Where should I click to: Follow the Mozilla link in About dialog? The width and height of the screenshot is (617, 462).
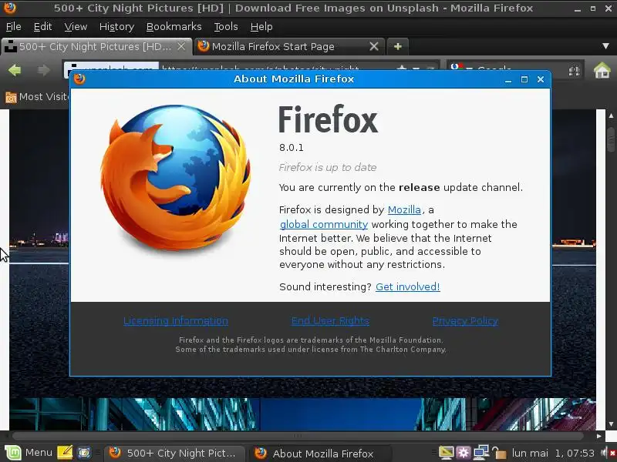tap(404, 209)
